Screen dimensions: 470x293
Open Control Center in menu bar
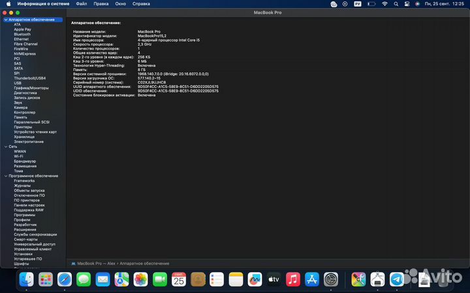[407, 4]
